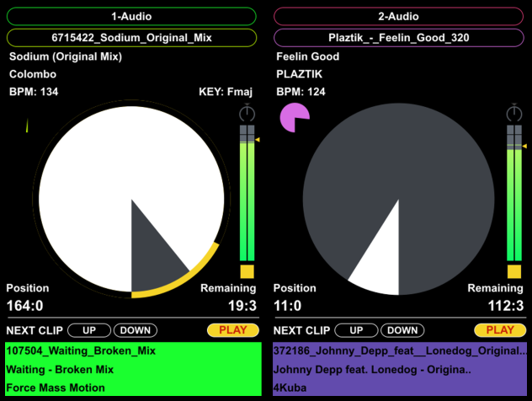Move deck 2 next clip UP

pos(356,330)
